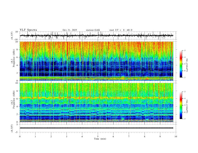Screen dimensions: 198x153
Task: Click the "station=GAK" header label
Action: [x=93, y=30]
